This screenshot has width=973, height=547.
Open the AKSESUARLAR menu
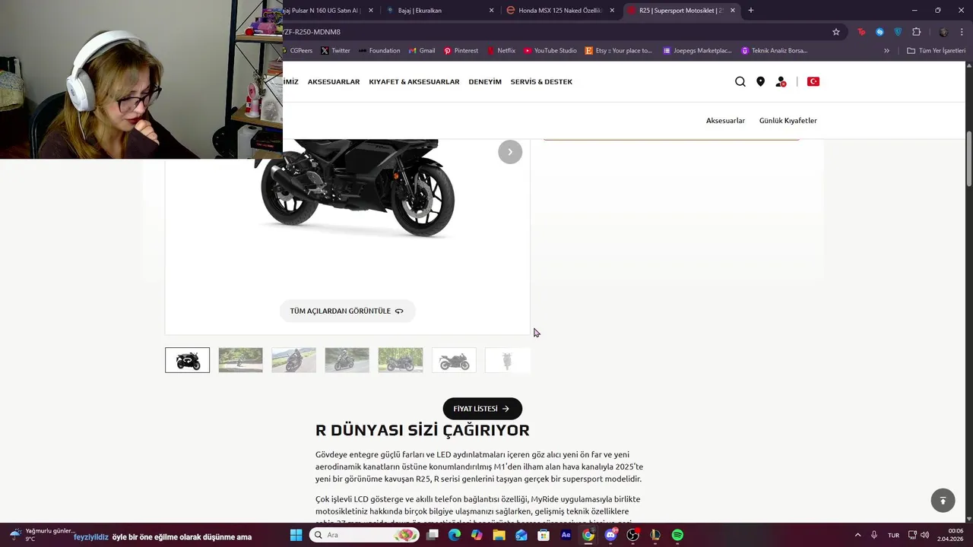coord(334,81)
